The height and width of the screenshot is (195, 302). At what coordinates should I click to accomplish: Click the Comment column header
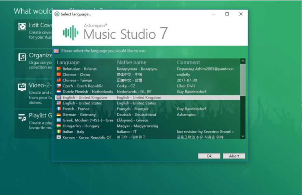tap(188, 62)
